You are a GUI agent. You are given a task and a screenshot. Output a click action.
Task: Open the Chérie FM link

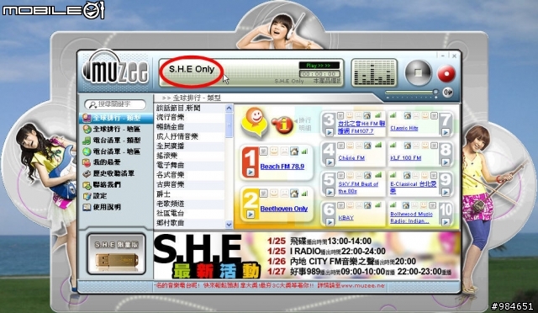pos(351,158)
